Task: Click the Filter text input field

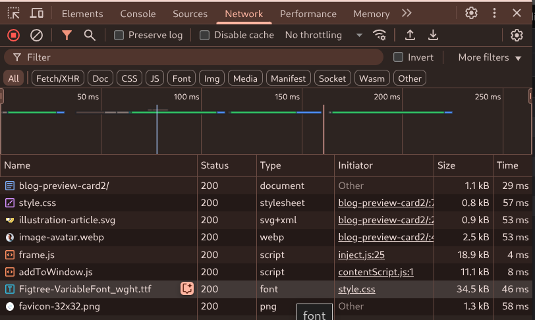Action: pos(194,57)
